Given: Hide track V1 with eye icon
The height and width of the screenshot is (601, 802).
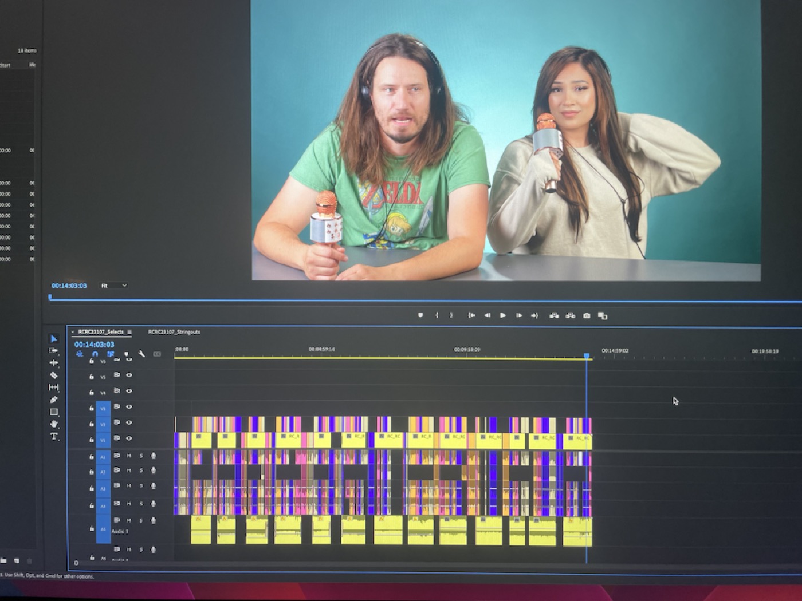Looking at the screenshot, I should point(129,438).
